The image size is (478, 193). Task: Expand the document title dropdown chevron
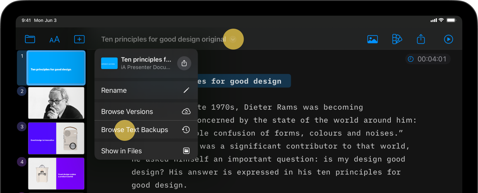coord(233,39)
